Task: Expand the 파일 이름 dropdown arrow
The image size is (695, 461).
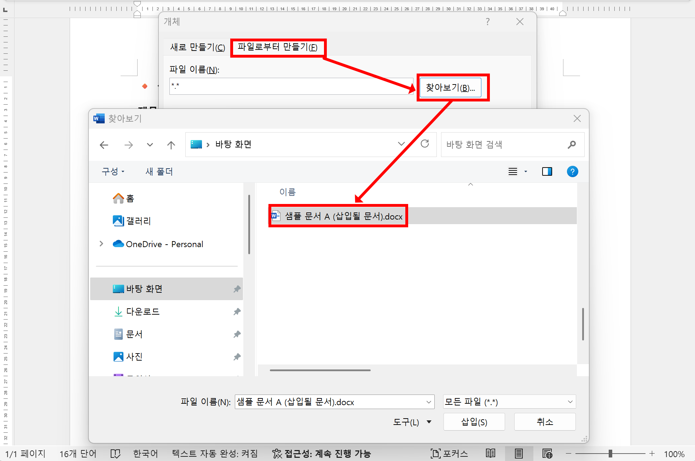Action: [429, 402]
